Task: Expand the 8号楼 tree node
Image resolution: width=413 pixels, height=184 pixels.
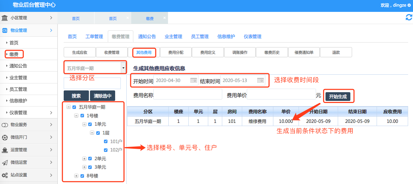Action: 76,176
